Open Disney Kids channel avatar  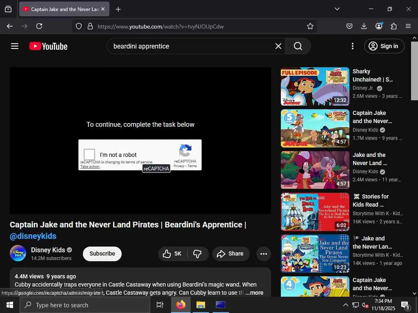click(x=18, y=253)
